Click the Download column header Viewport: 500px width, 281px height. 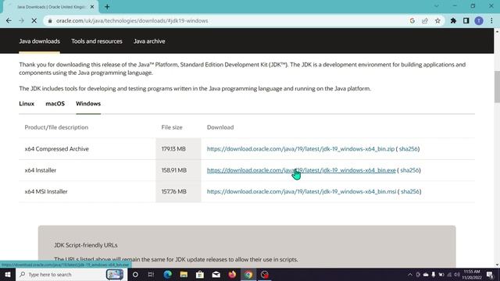pos(220,127)
